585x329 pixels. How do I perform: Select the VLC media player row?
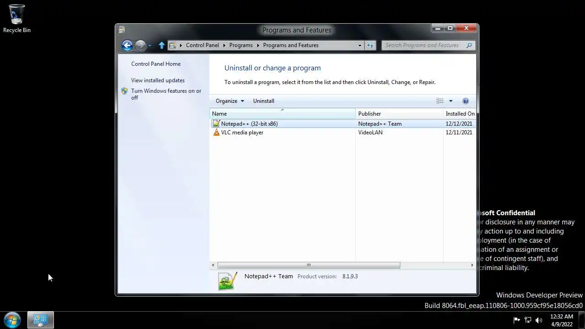343,133
